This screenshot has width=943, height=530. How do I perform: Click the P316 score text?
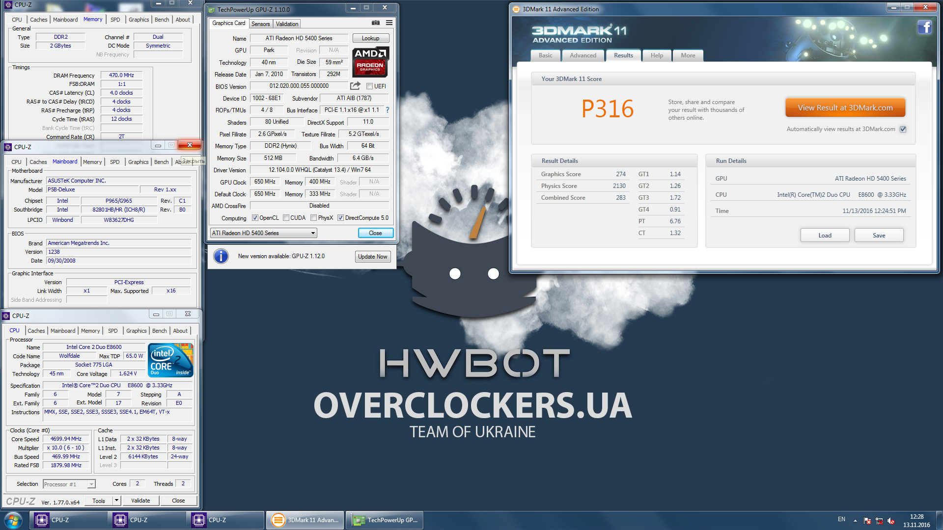click(608, 108)
